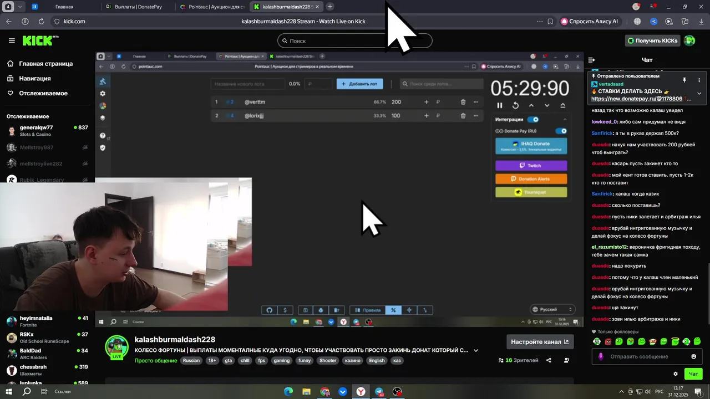Open the address bar three-dot menu
710x399 pixels.
tap(540, 21)
